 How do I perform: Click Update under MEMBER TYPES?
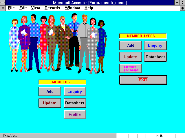tap(131, 57)
